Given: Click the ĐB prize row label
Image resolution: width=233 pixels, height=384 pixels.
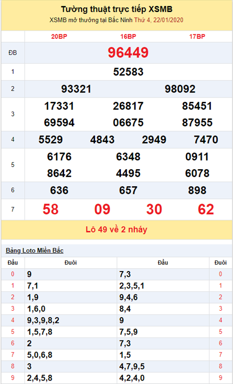Looking at the screenshot, I should [13, 53].
